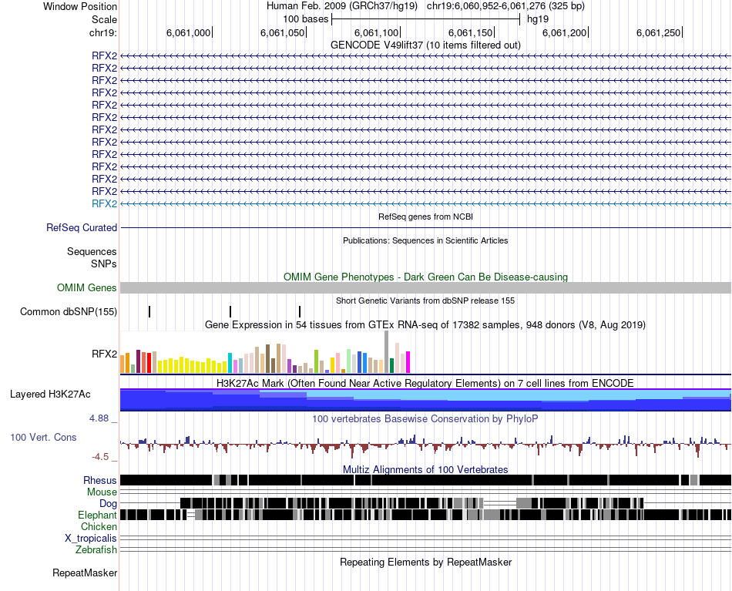
Task: Click the RefSeq Curated dense line item
Action: 425,228
